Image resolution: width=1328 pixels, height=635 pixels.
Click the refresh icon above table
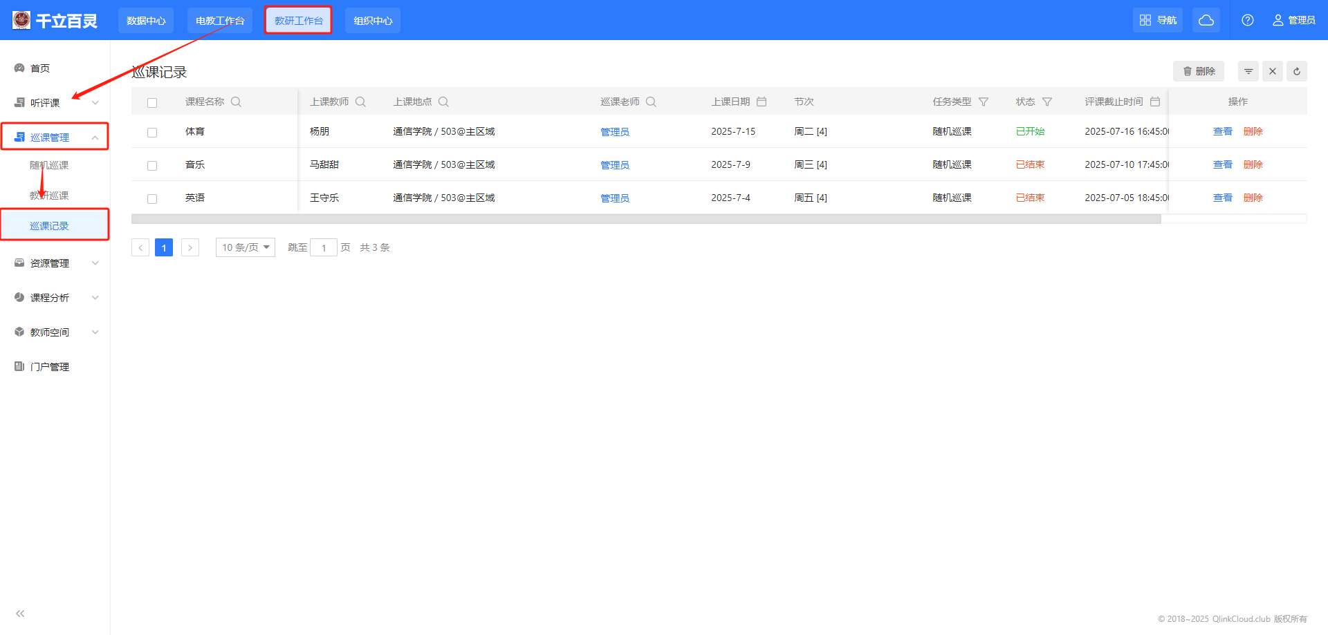[1297, 71]
